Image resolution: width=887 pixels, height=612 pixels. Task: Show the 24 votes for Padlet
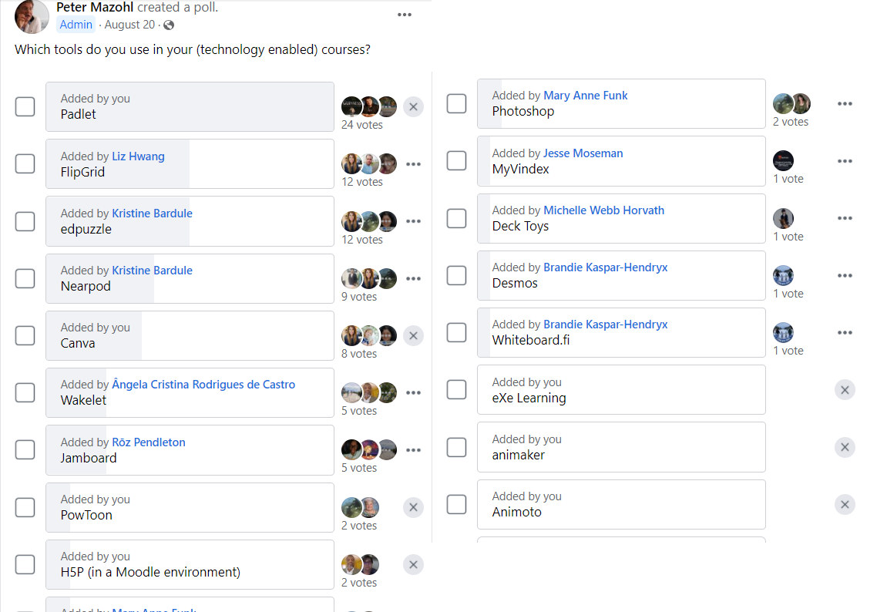tap(362, 125)
